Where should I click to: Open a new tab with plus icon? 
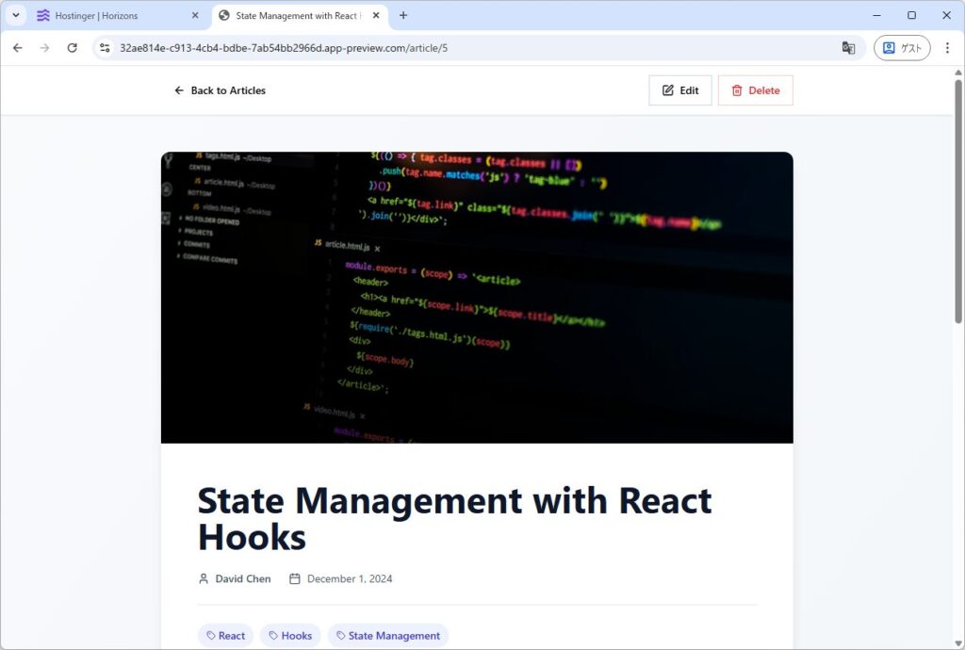coord(403,16)
